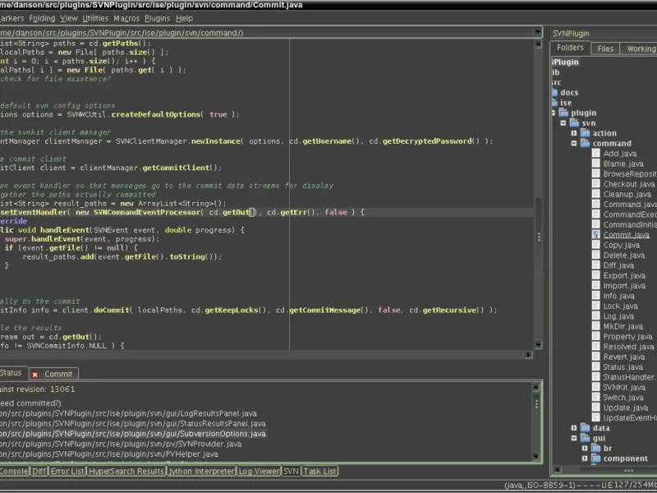Open the buffer path dropdown arrow
This screenshot has height=493, width=657.
(538, 32)
